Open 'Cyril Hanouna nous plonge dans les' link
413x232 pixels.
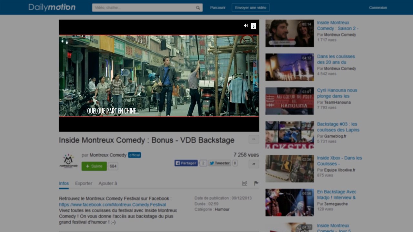(x=337, y=93)
